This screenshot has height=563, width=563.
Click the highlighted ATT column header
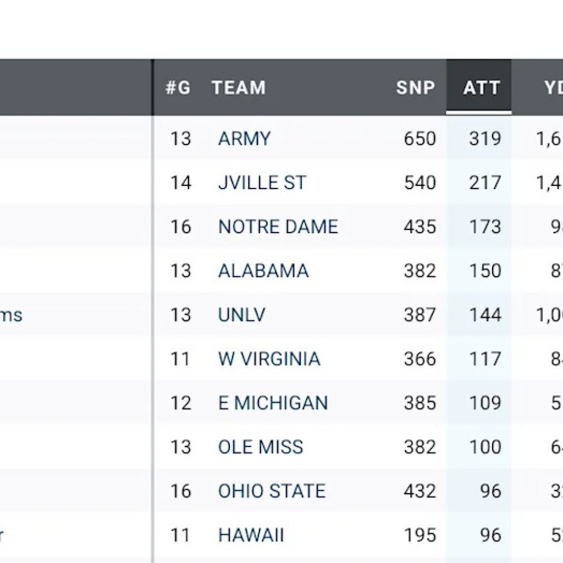tap(481, 88)
